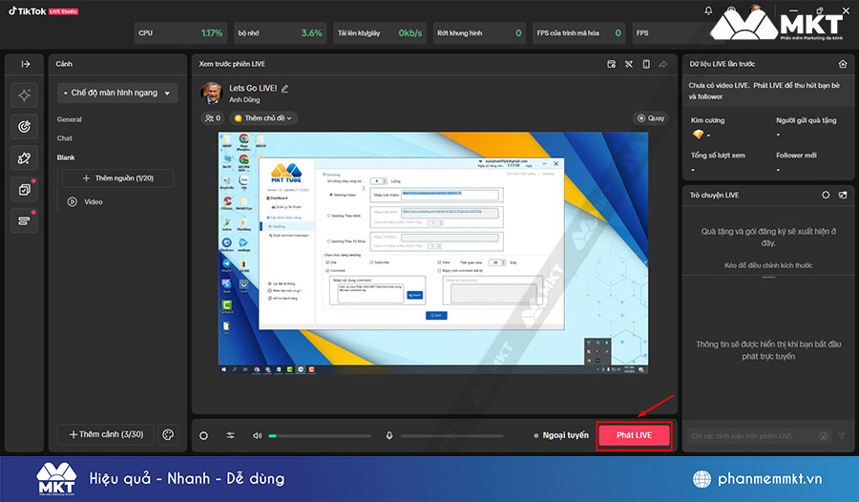
Task: Select the Chat scene
Action: coord(65,138)
